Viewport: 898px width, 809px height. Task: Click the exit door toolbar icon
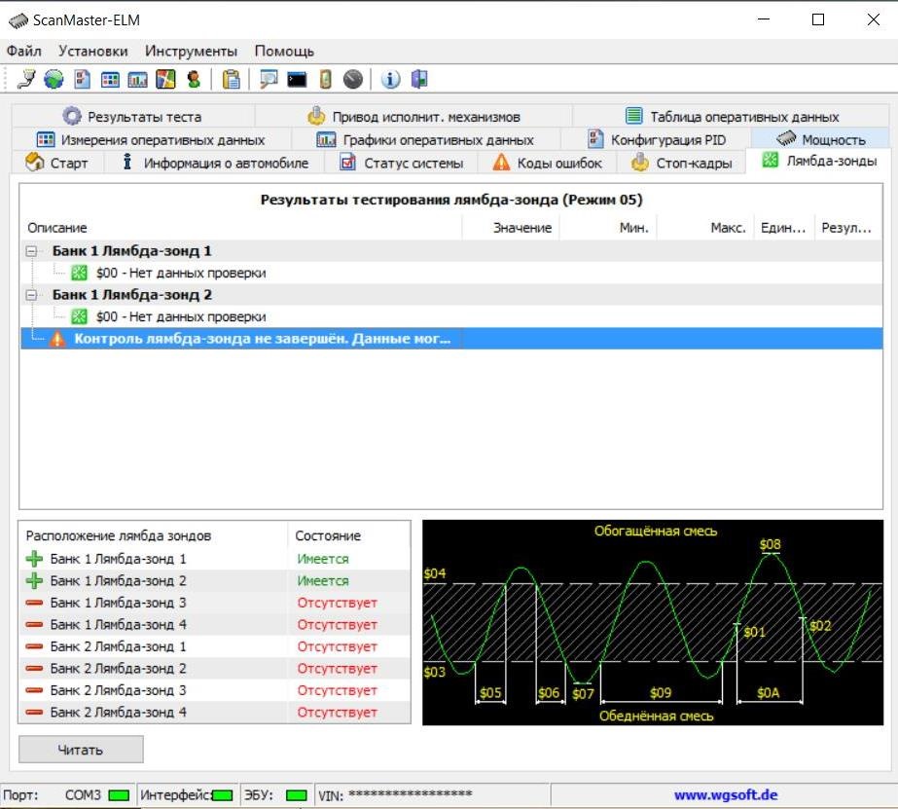418,80
